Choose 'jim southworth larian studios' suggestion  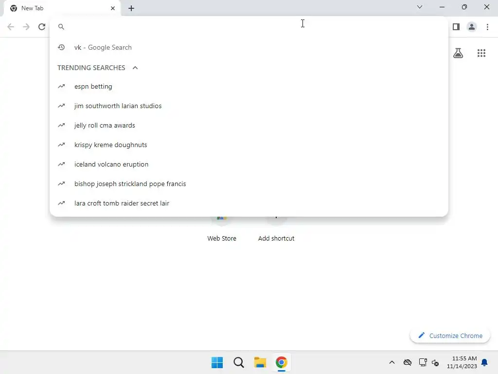coord(249,106)
